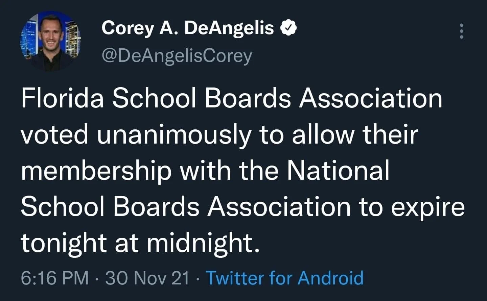Image resolution: width=487 pixels, height=301 pixels.
Task: Click the display name Corey A. DeAngelis
Action: pos(188,28)
